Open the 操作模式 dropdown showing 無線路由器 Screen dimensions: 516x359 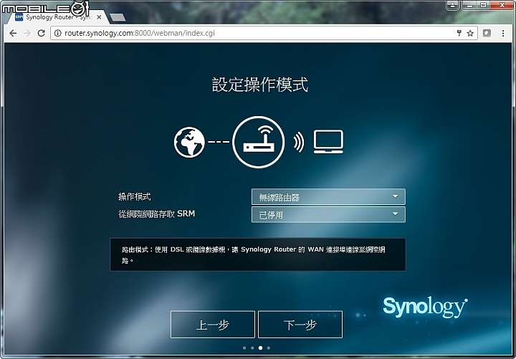pyautogui.click(x=328, y=197)
